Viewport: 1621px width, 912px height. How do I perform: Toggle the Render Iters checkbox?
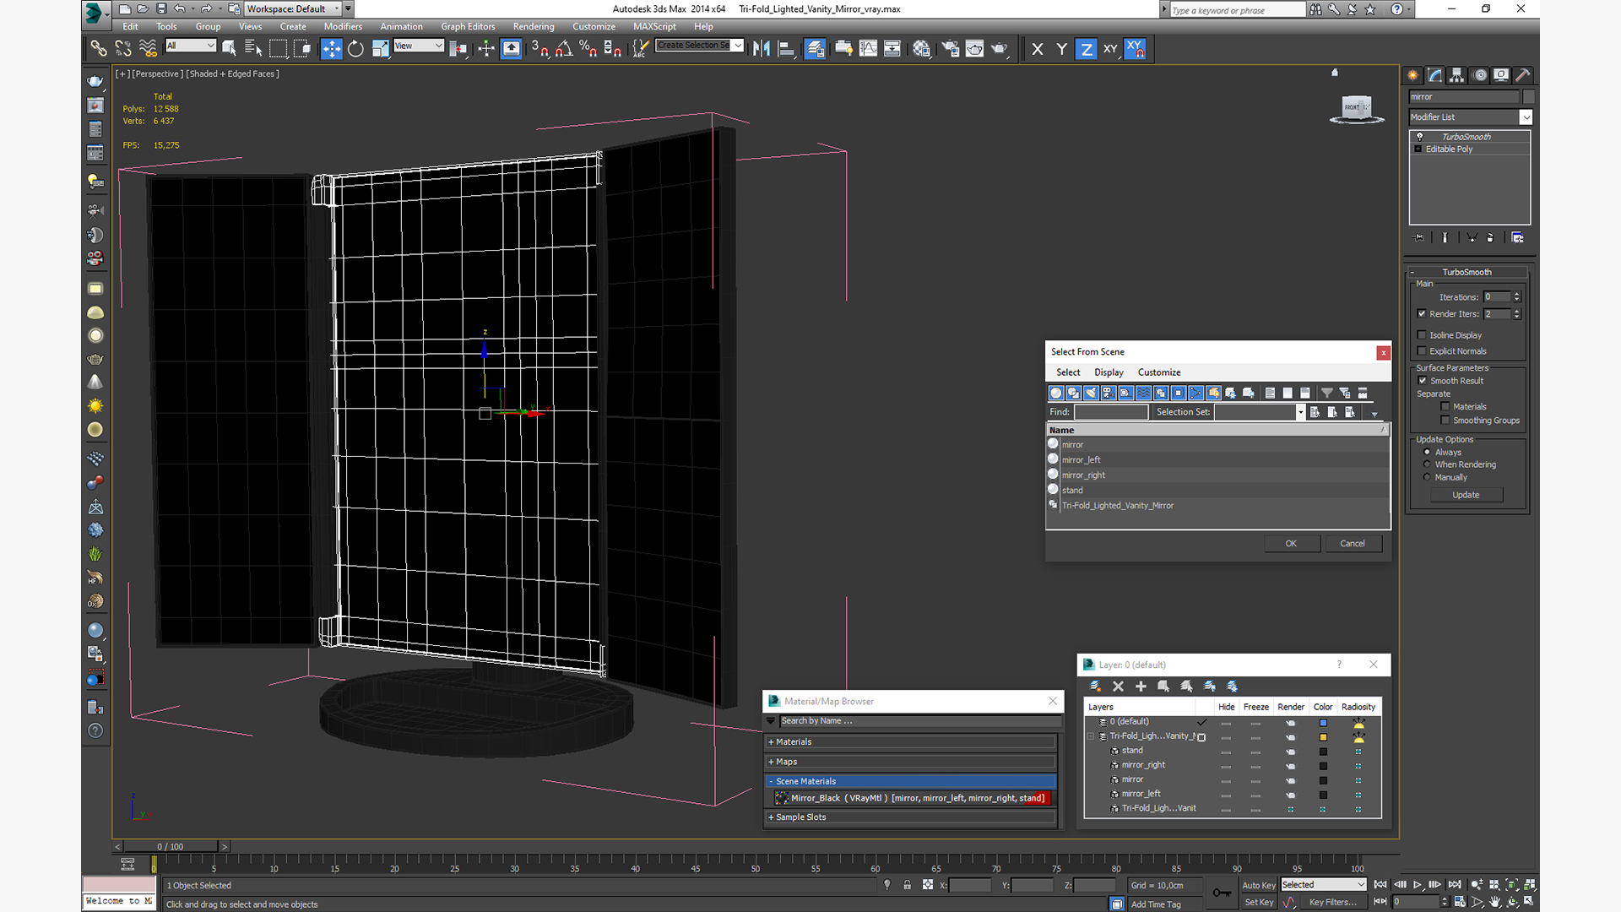(x=1422, y=314)
